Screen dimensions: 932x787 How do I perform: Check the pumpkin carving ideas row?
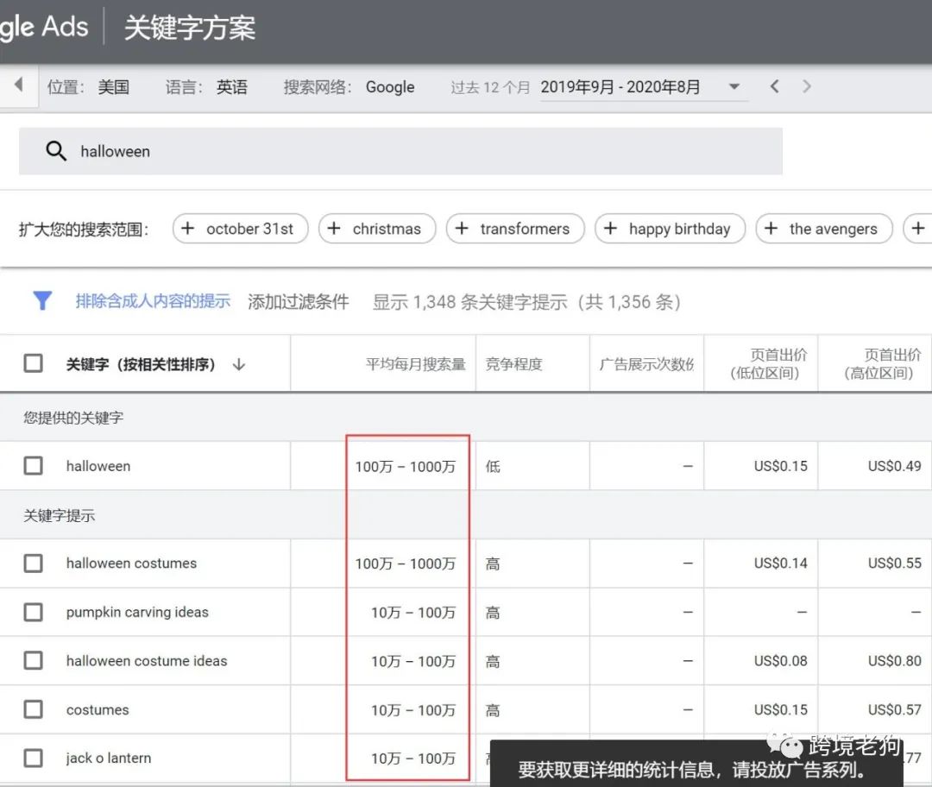[34, 612]
